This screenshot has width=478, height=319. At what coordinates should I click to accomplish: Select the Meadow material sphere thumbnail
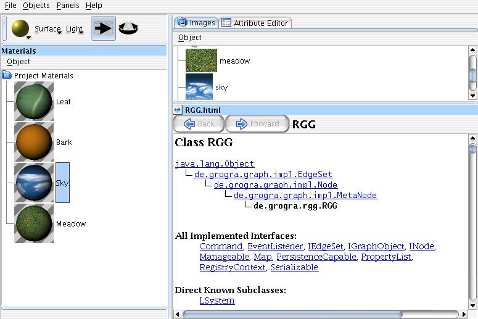point(34,223)
